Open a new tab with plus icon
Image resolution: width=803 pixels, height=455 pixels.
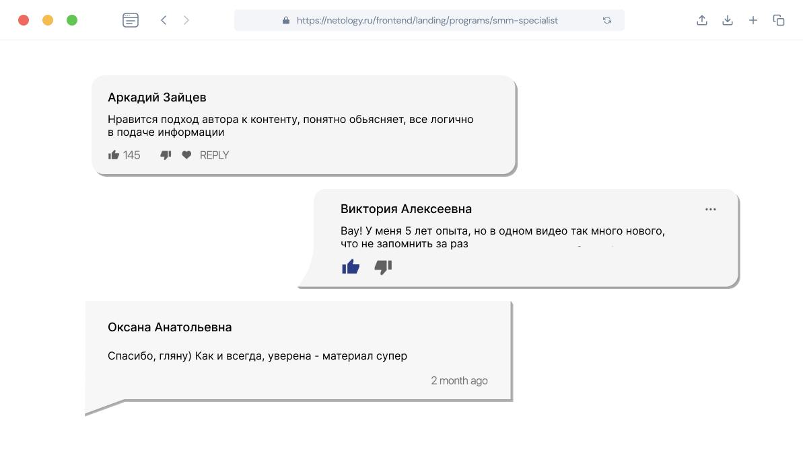(753, 20)
